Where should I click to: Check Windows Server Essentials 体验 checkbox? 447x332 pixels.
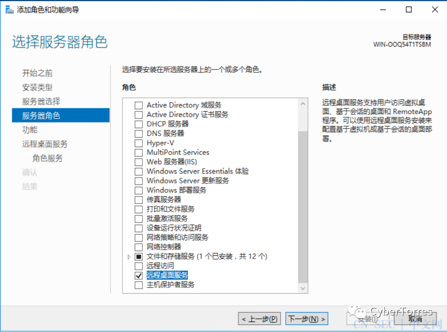[x=139, y=172]
